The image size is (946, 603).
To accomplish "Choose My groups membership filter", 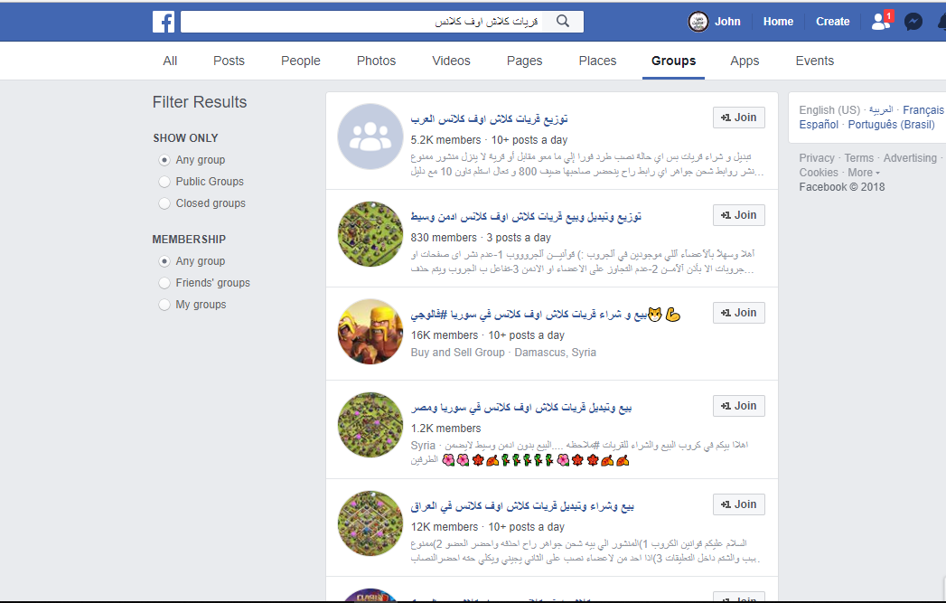I will coord(164,305).
